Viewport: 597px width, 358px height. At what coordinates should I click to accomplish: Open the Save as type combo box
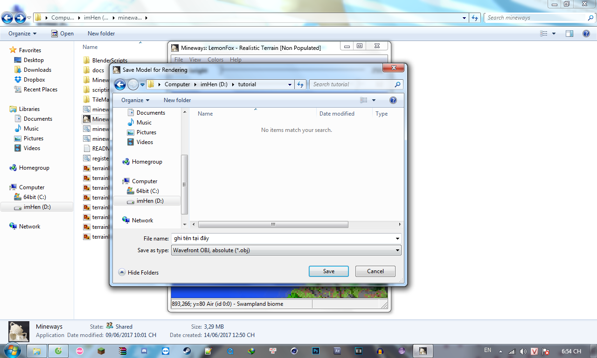click(x=286, y=250)
